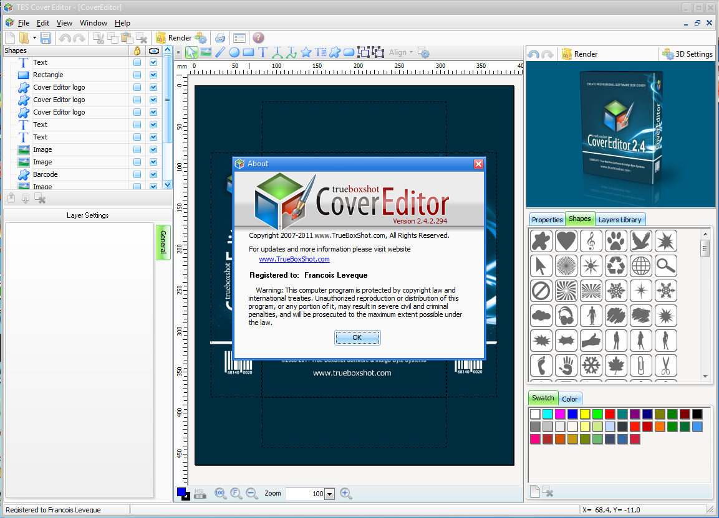This screenshot has height=518, width=719.
Task: Undo using the arrow in the preview panel
Action: (x=533, y=54)
